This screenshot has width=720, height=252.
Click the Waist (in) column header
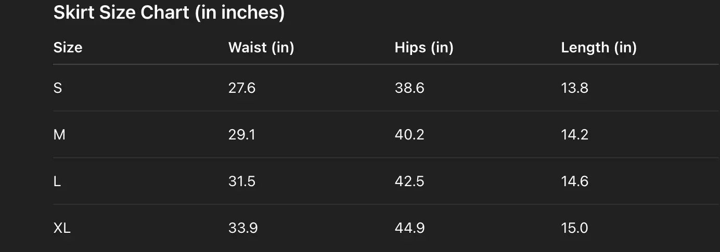pyautogui.click(x=261, y=48)
